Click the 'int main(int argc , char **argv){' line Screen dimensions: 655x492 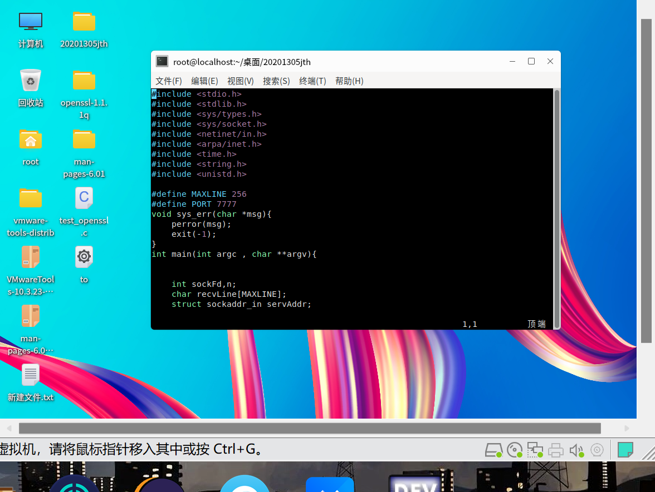[234, 254]
